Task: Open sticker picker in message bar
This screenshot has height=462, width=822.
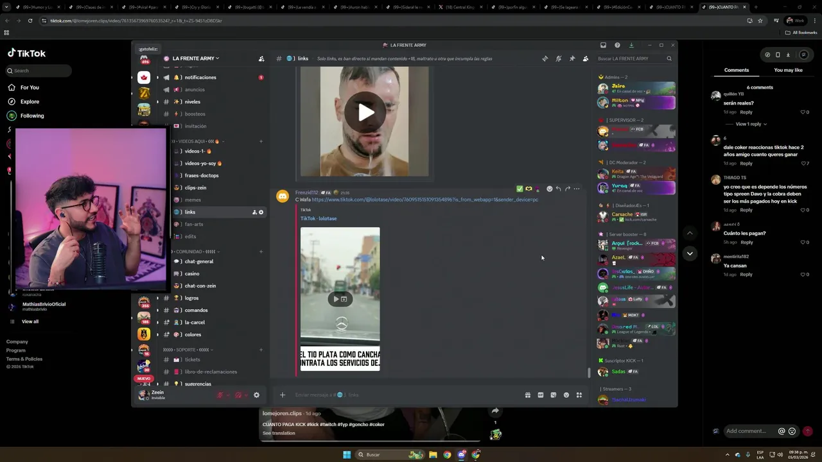Action: [x=554, y=395]
